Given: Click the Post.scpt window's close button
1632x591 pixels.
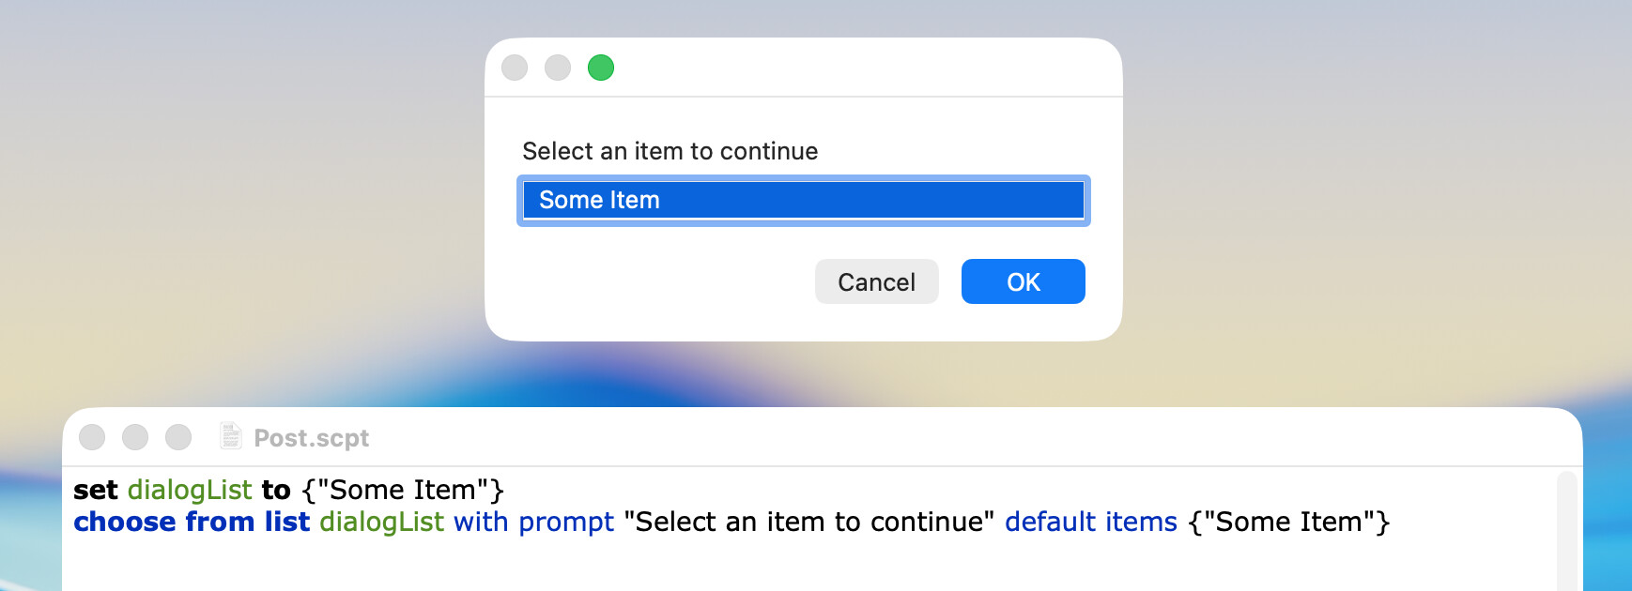Looking at the screenshot, I should 92,437.
